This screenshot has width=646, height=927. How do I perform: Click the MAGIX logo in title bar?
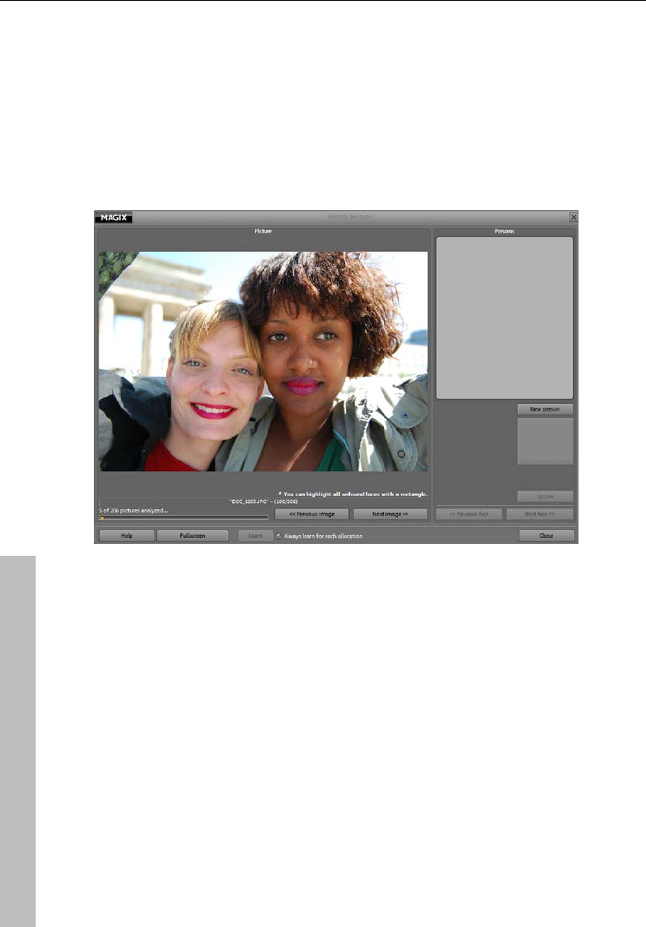113,218
